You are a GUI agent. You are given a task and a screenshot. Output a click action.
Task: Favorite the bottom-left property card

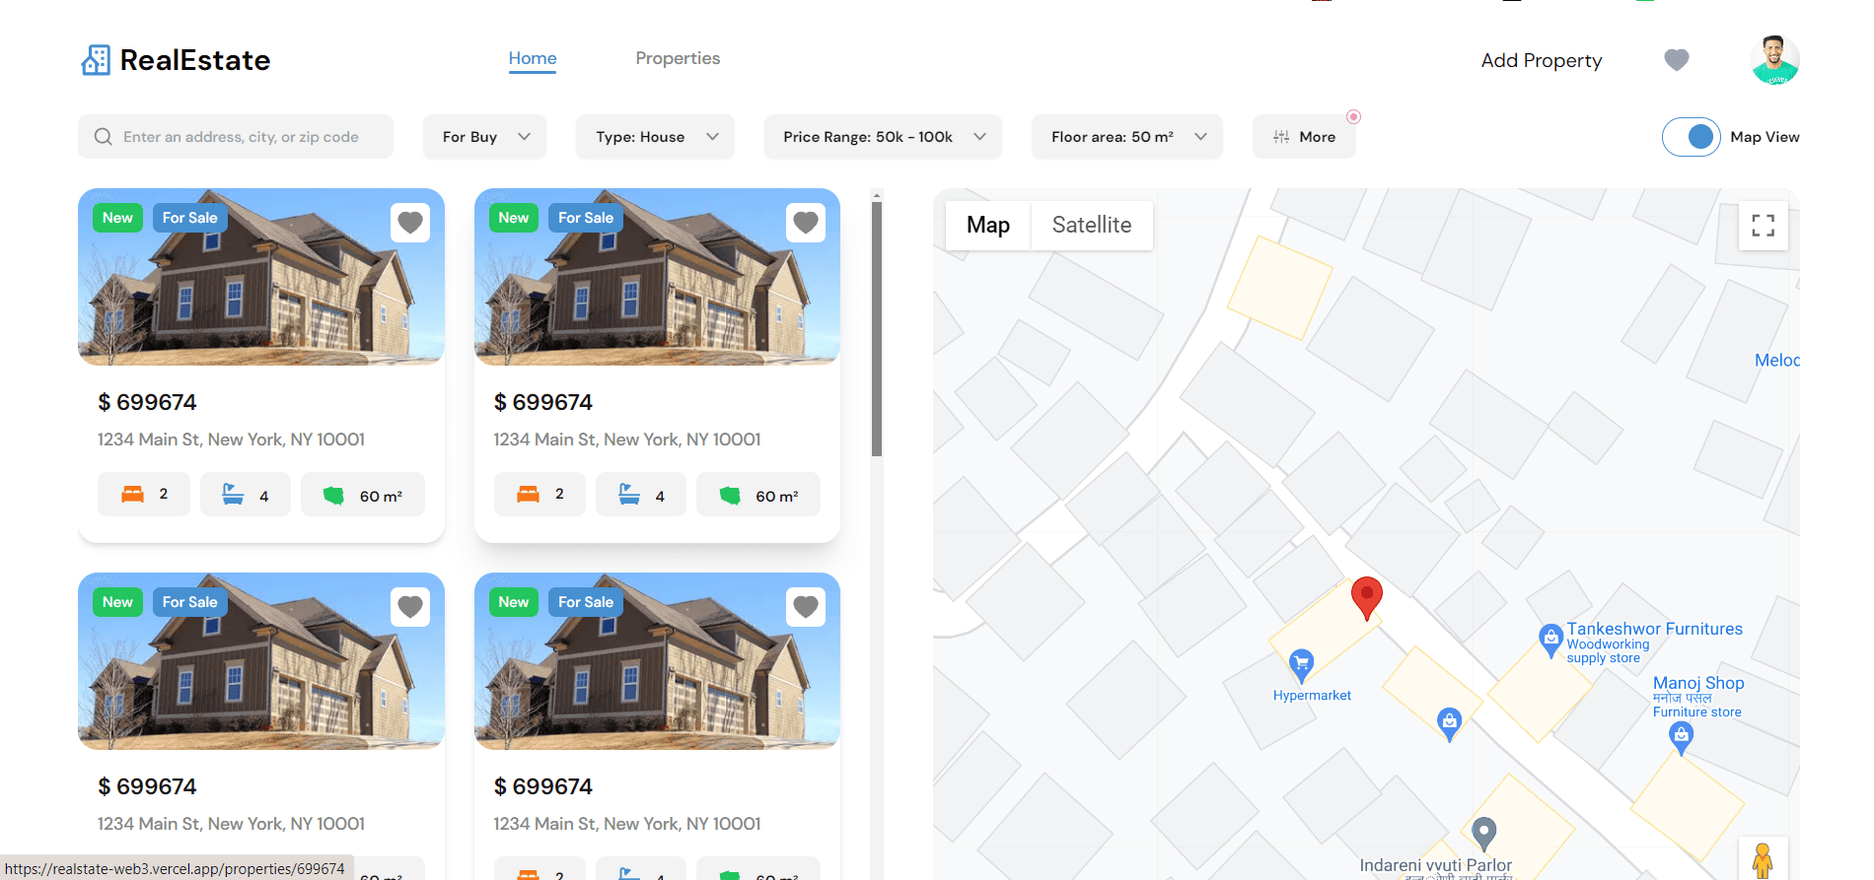[x=410, y=607]
